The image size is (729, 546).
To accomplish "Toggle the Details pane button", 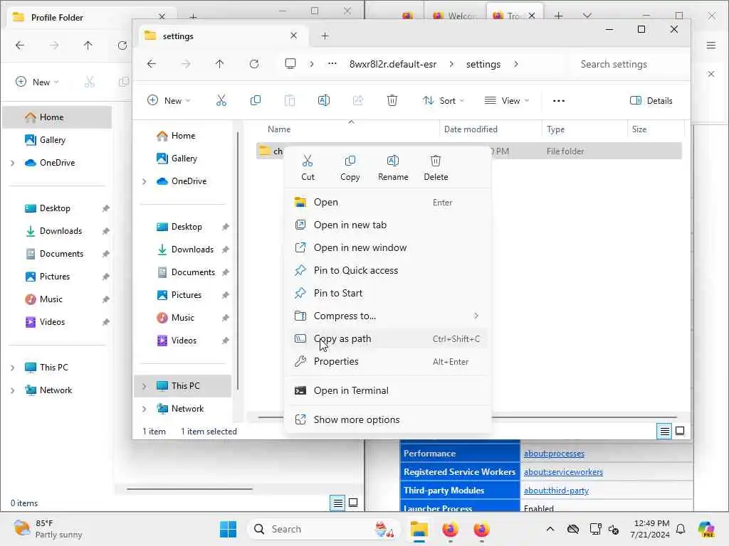I will tap(651, 101).
